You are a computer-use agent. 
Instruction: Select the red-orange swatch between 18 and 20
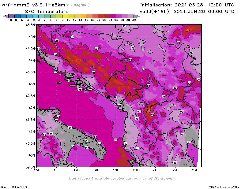click(x=95, y=17)
